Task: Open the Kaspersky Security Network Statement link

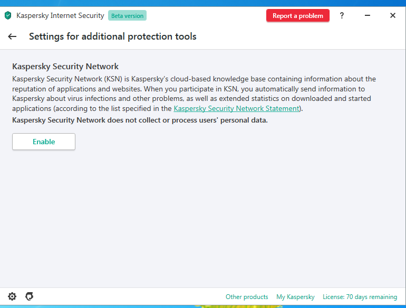Action: point(236,108)
